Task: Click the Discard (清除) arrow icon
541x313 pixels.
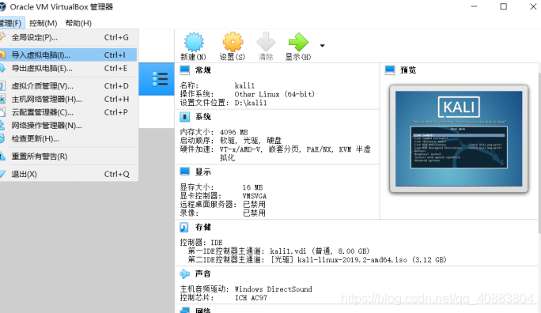Action: (x=266, y=42)
